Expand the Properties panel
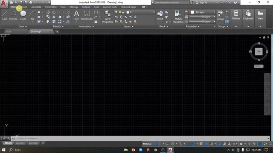The image size is (273, 153). pos(192,26)
